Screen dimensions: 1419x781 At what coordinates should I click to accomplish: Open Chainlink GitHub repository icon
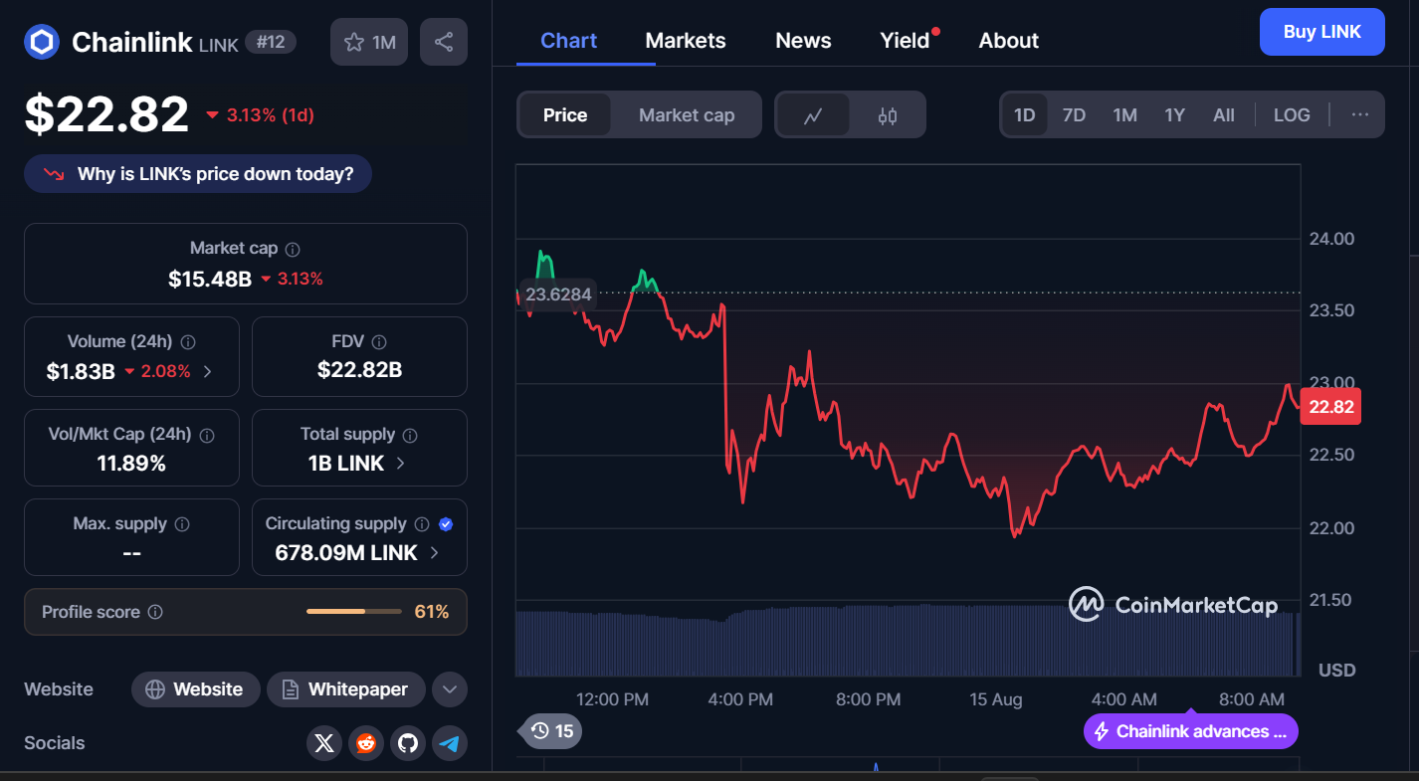click(x=407, y=743)
